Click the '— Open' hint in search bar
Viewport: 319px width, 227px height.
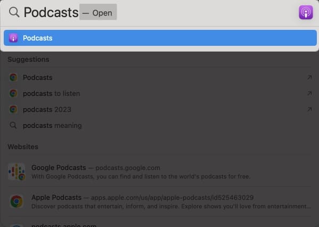[98, 13]
